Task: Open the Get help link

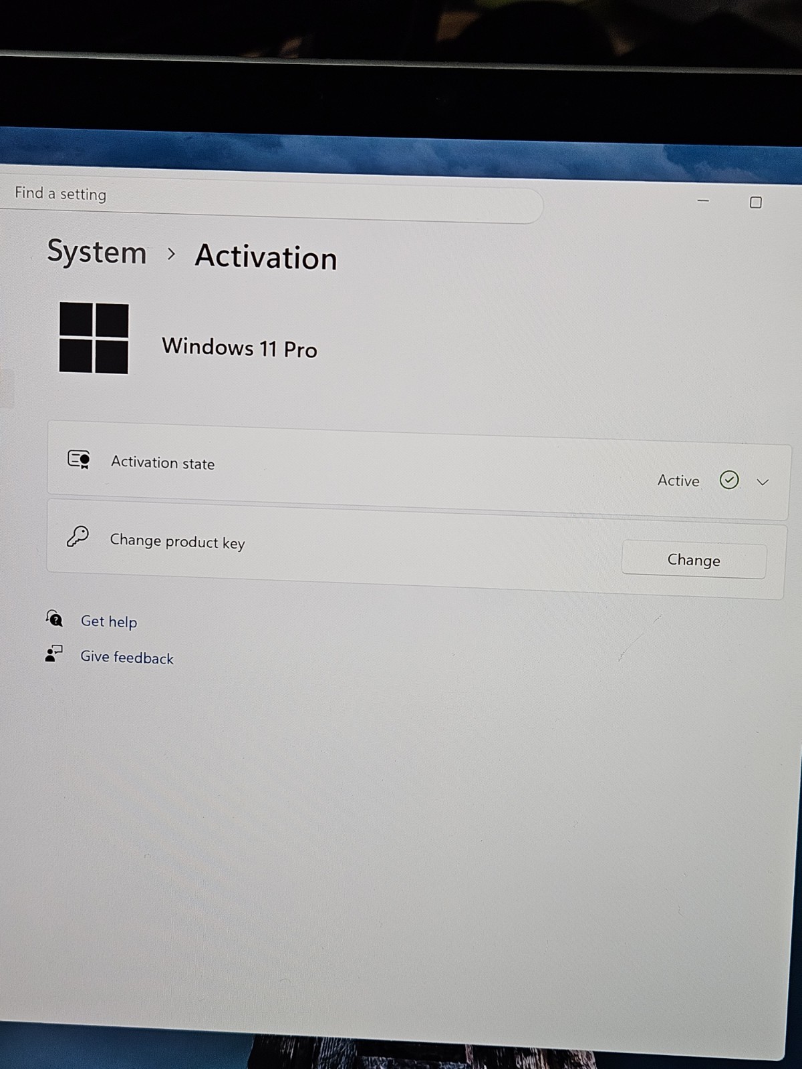Action: [109, 621]
